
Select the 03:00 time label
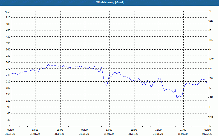(36, 130)
